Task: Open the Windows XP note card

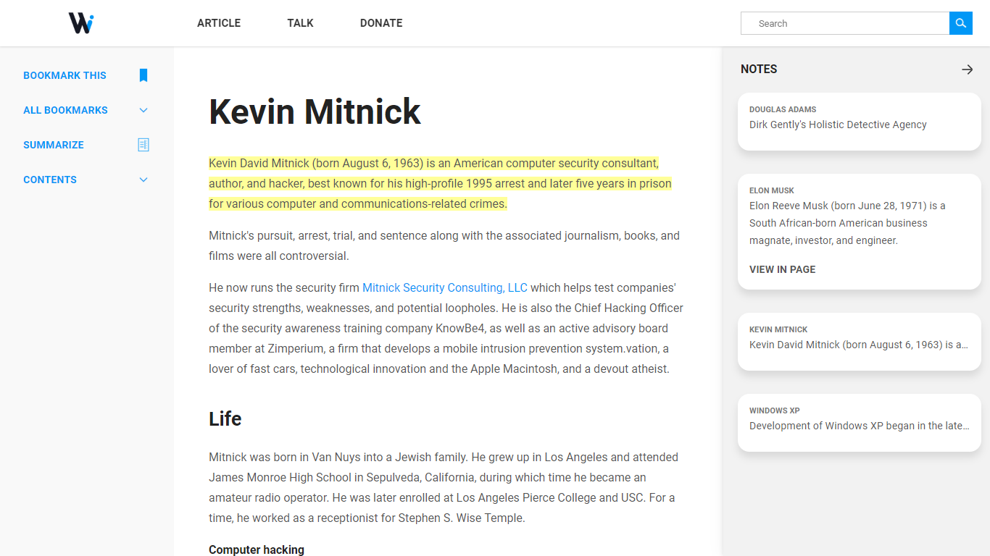Action: point(860,423)
